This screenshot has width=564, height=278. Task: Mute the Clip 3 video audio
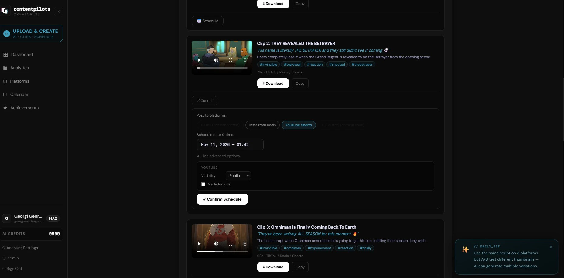click(x=216, y=244)
